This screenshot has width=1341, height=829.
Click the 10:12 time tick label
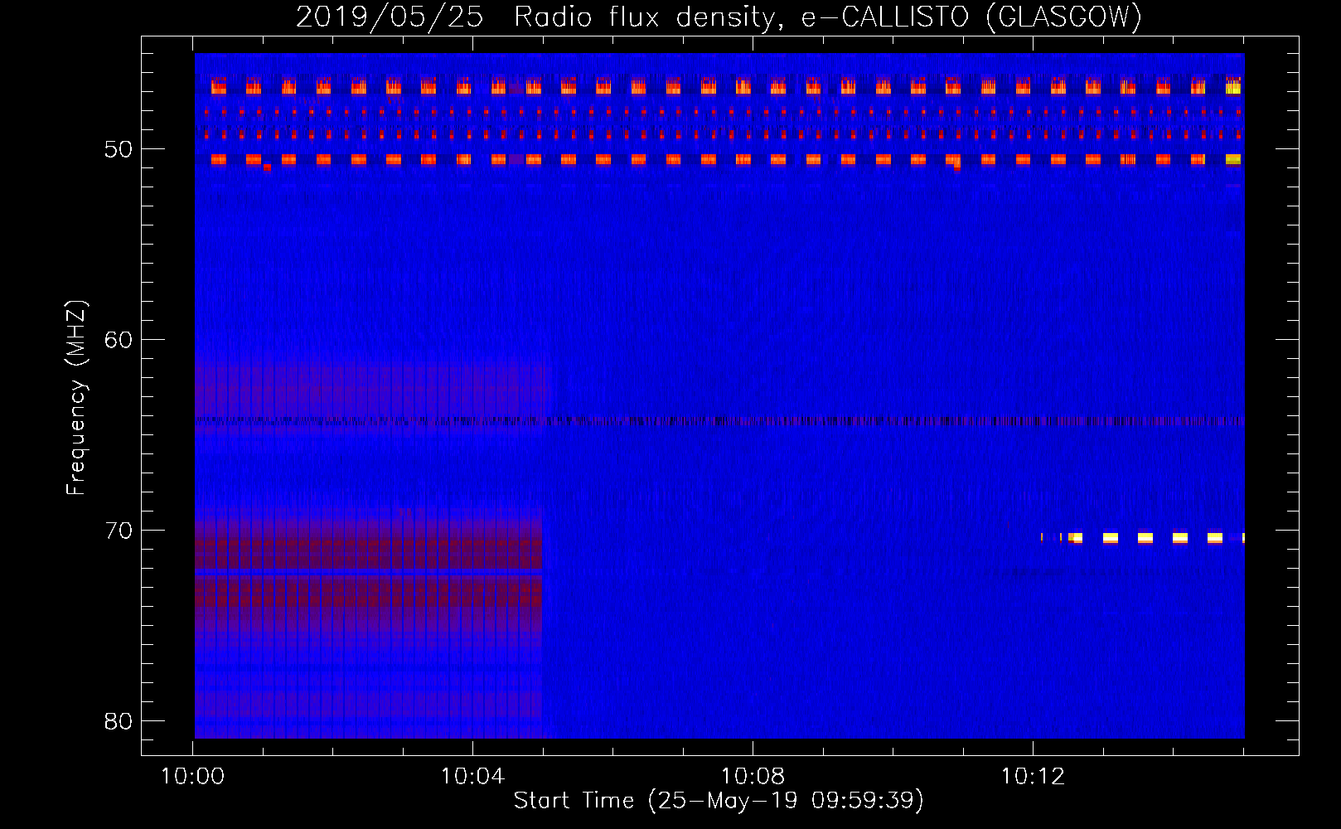(1033, 777)
